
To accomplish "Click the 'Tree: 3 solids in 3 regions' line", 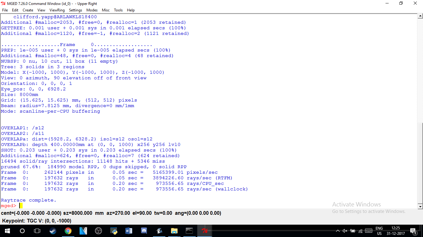I will coord(43,67).
